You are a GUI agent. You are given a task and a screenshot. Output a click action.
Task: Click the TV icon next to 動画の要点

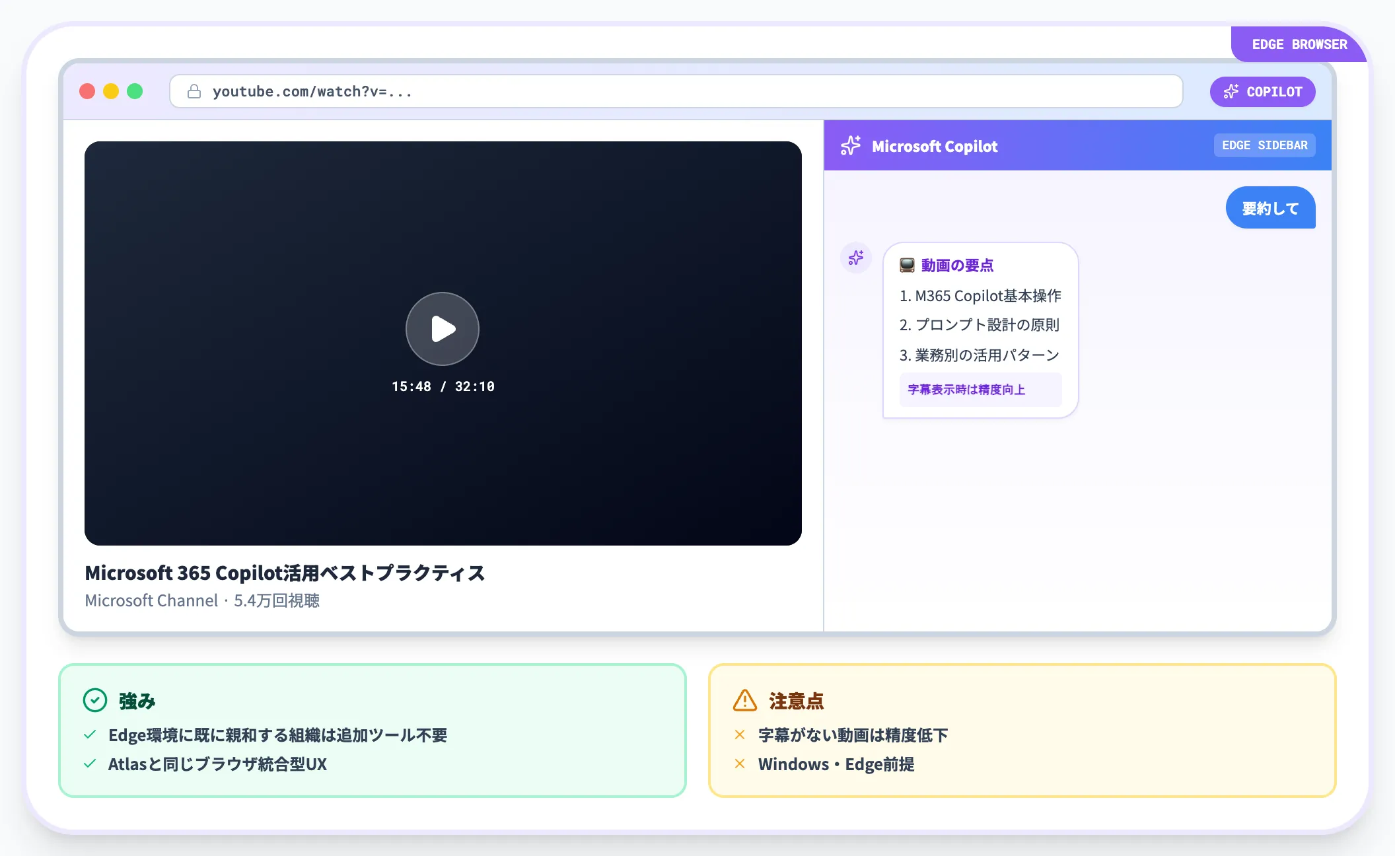(x=907, y=266)
